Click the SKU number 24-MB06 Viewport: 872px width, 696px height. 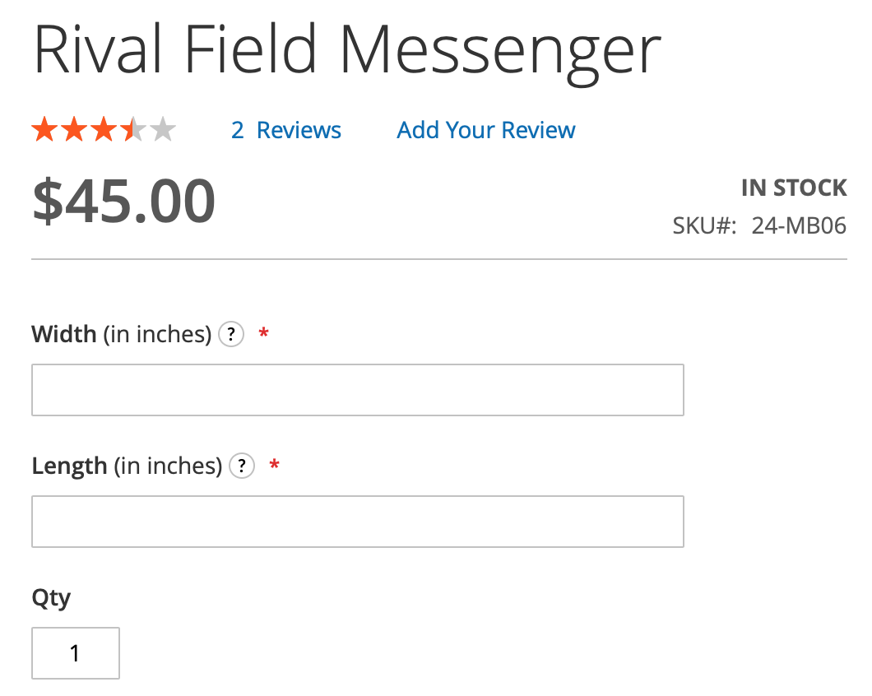coord(799,226)
